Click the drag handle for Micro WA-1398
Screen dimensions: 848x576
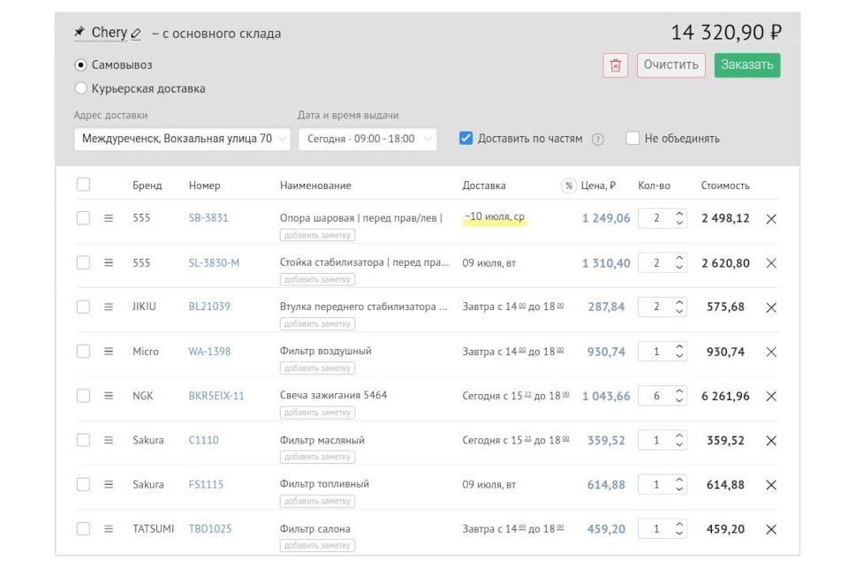tap(109, 352)
